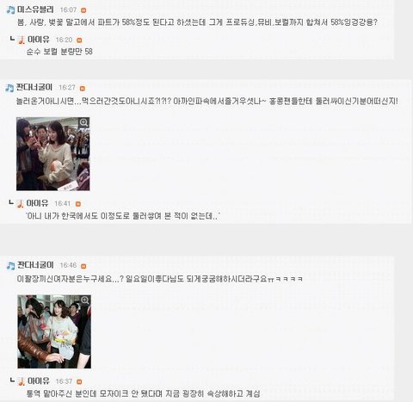The width and height of the screenshot is (413, 402).
Task: Click orange badge next to 16:20 reply time
Action: [79, 40]
